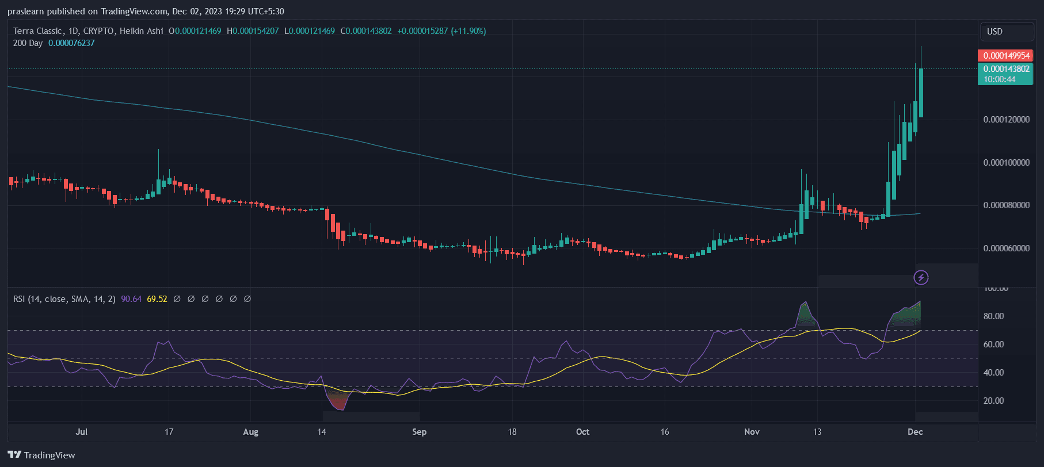This screenshot has height=467, width=1044.
Task: Click the red 0.000149954 price label
Action: (x=1005, y=56)
